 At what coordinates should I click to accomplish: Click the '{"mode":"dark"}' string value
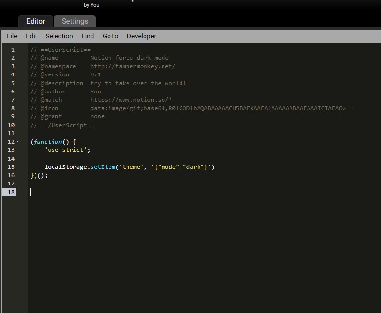181,167
